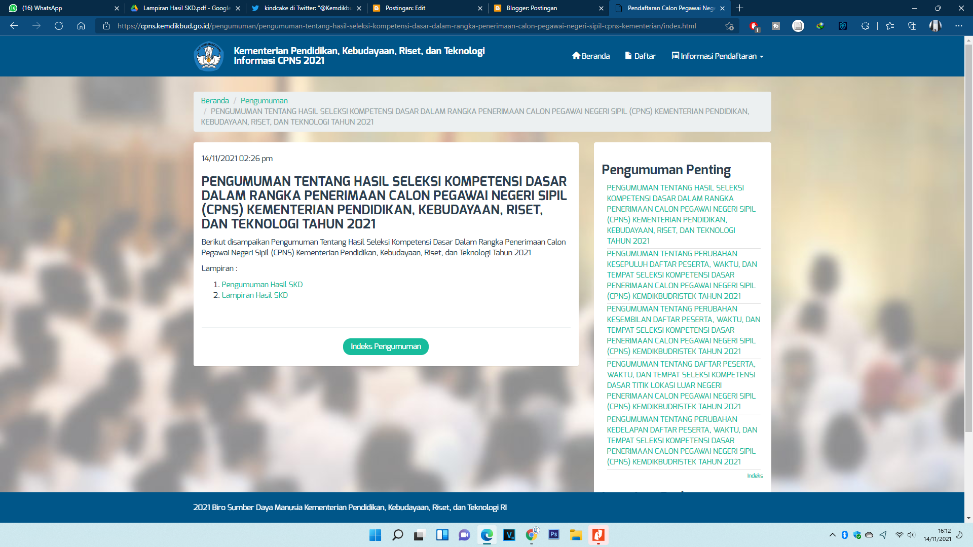
Task: Open browser Settings and more menu
Action: (x=958, y=26)
